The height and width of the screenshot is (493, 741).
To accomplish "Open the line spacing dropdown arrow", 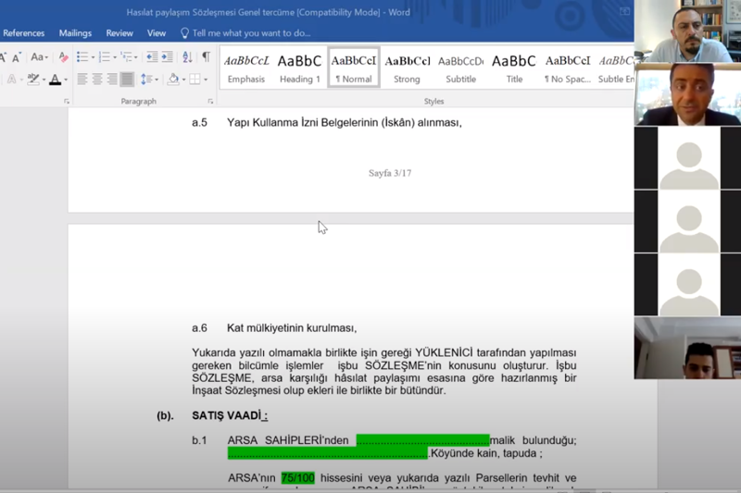I will (157, 80).
